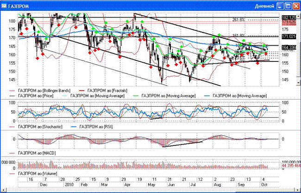
Task: Select the Fractals legend entry
Action: click(103, 90)
